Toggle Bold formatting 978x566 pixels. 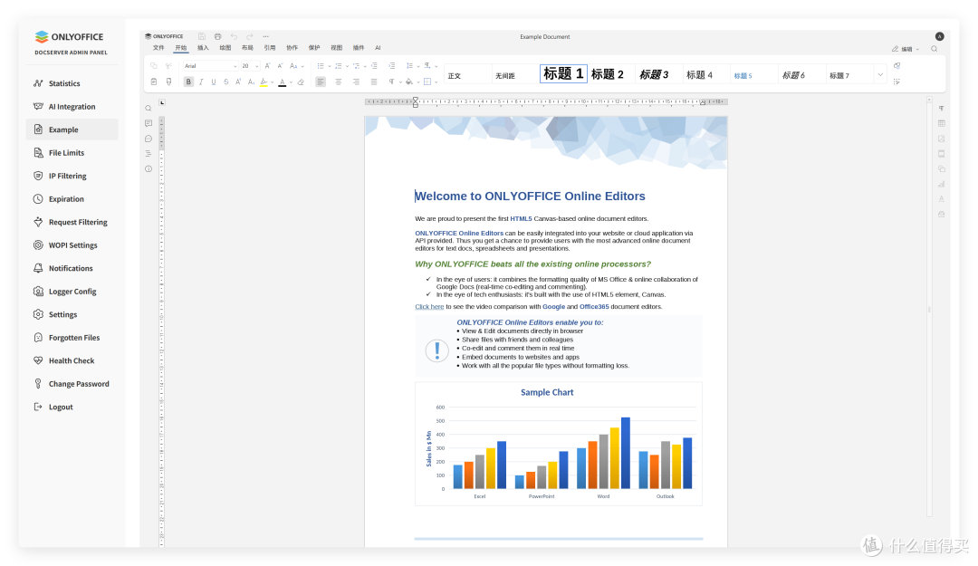click(x=188, y=82)
